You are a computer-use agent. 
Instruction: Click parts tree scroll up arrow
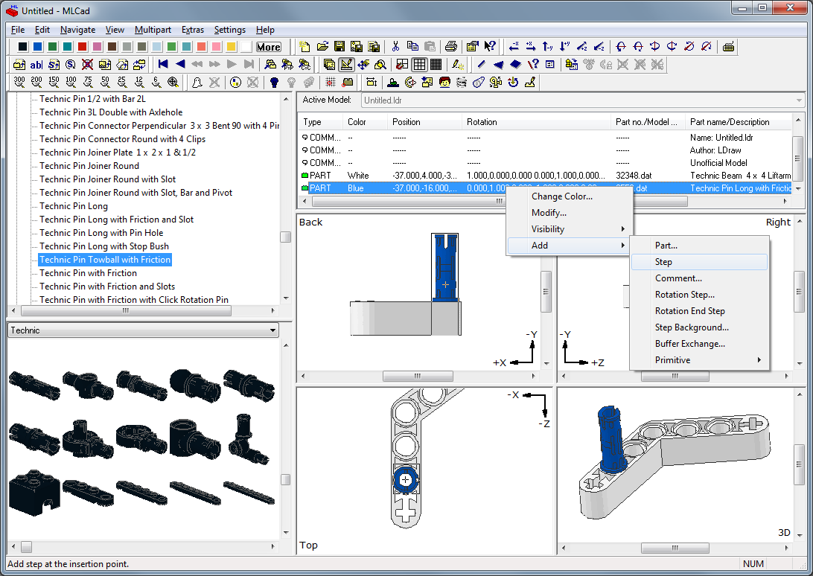click(286, 98)
